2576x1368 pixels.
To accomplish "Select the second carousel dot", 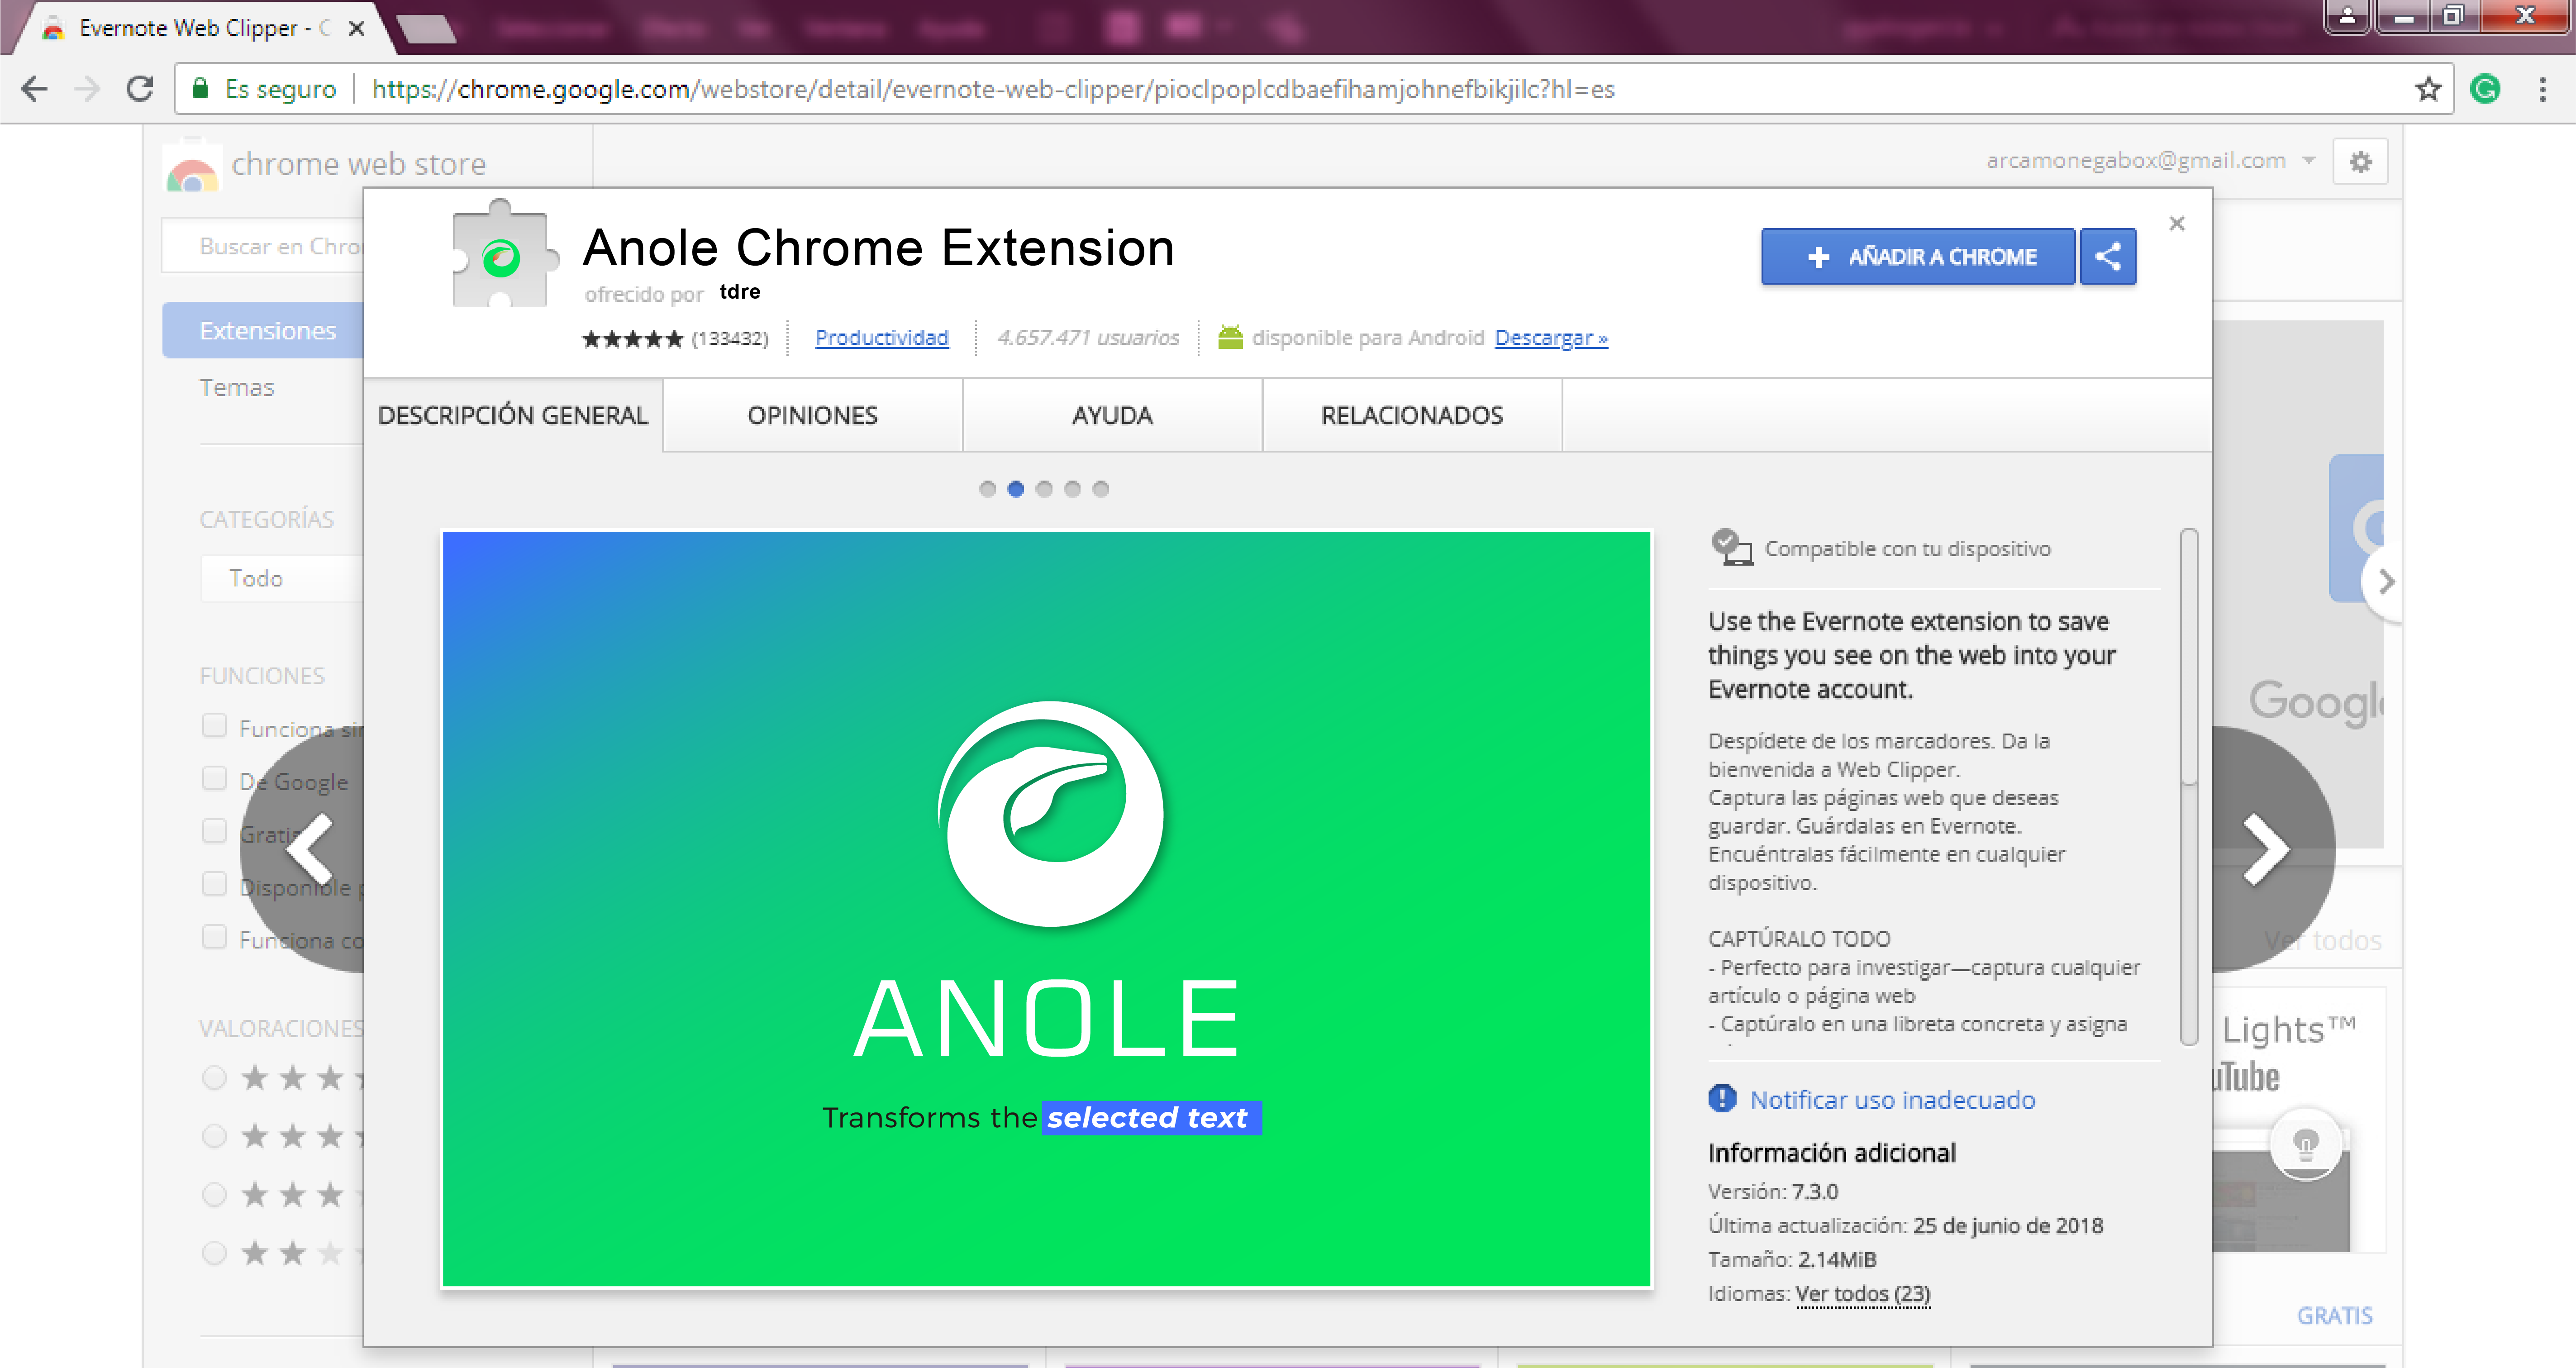I will [x=1016, y=489].
